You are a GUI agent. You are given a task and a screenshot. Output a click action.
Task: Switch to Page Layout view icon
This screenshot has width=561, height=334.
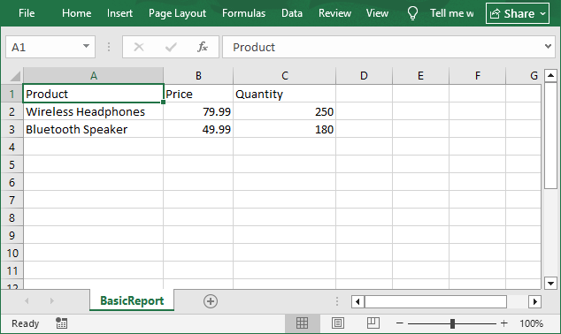337,323
